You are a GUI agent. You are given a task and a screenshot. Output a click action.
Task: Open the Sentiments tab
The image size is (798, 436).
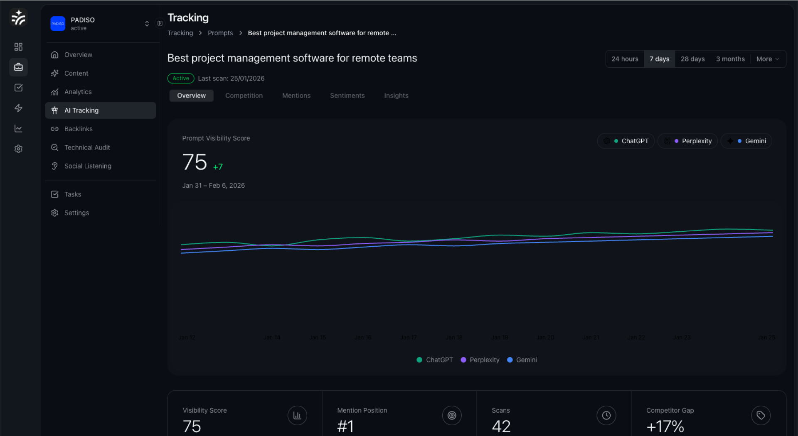pos(347,96)
